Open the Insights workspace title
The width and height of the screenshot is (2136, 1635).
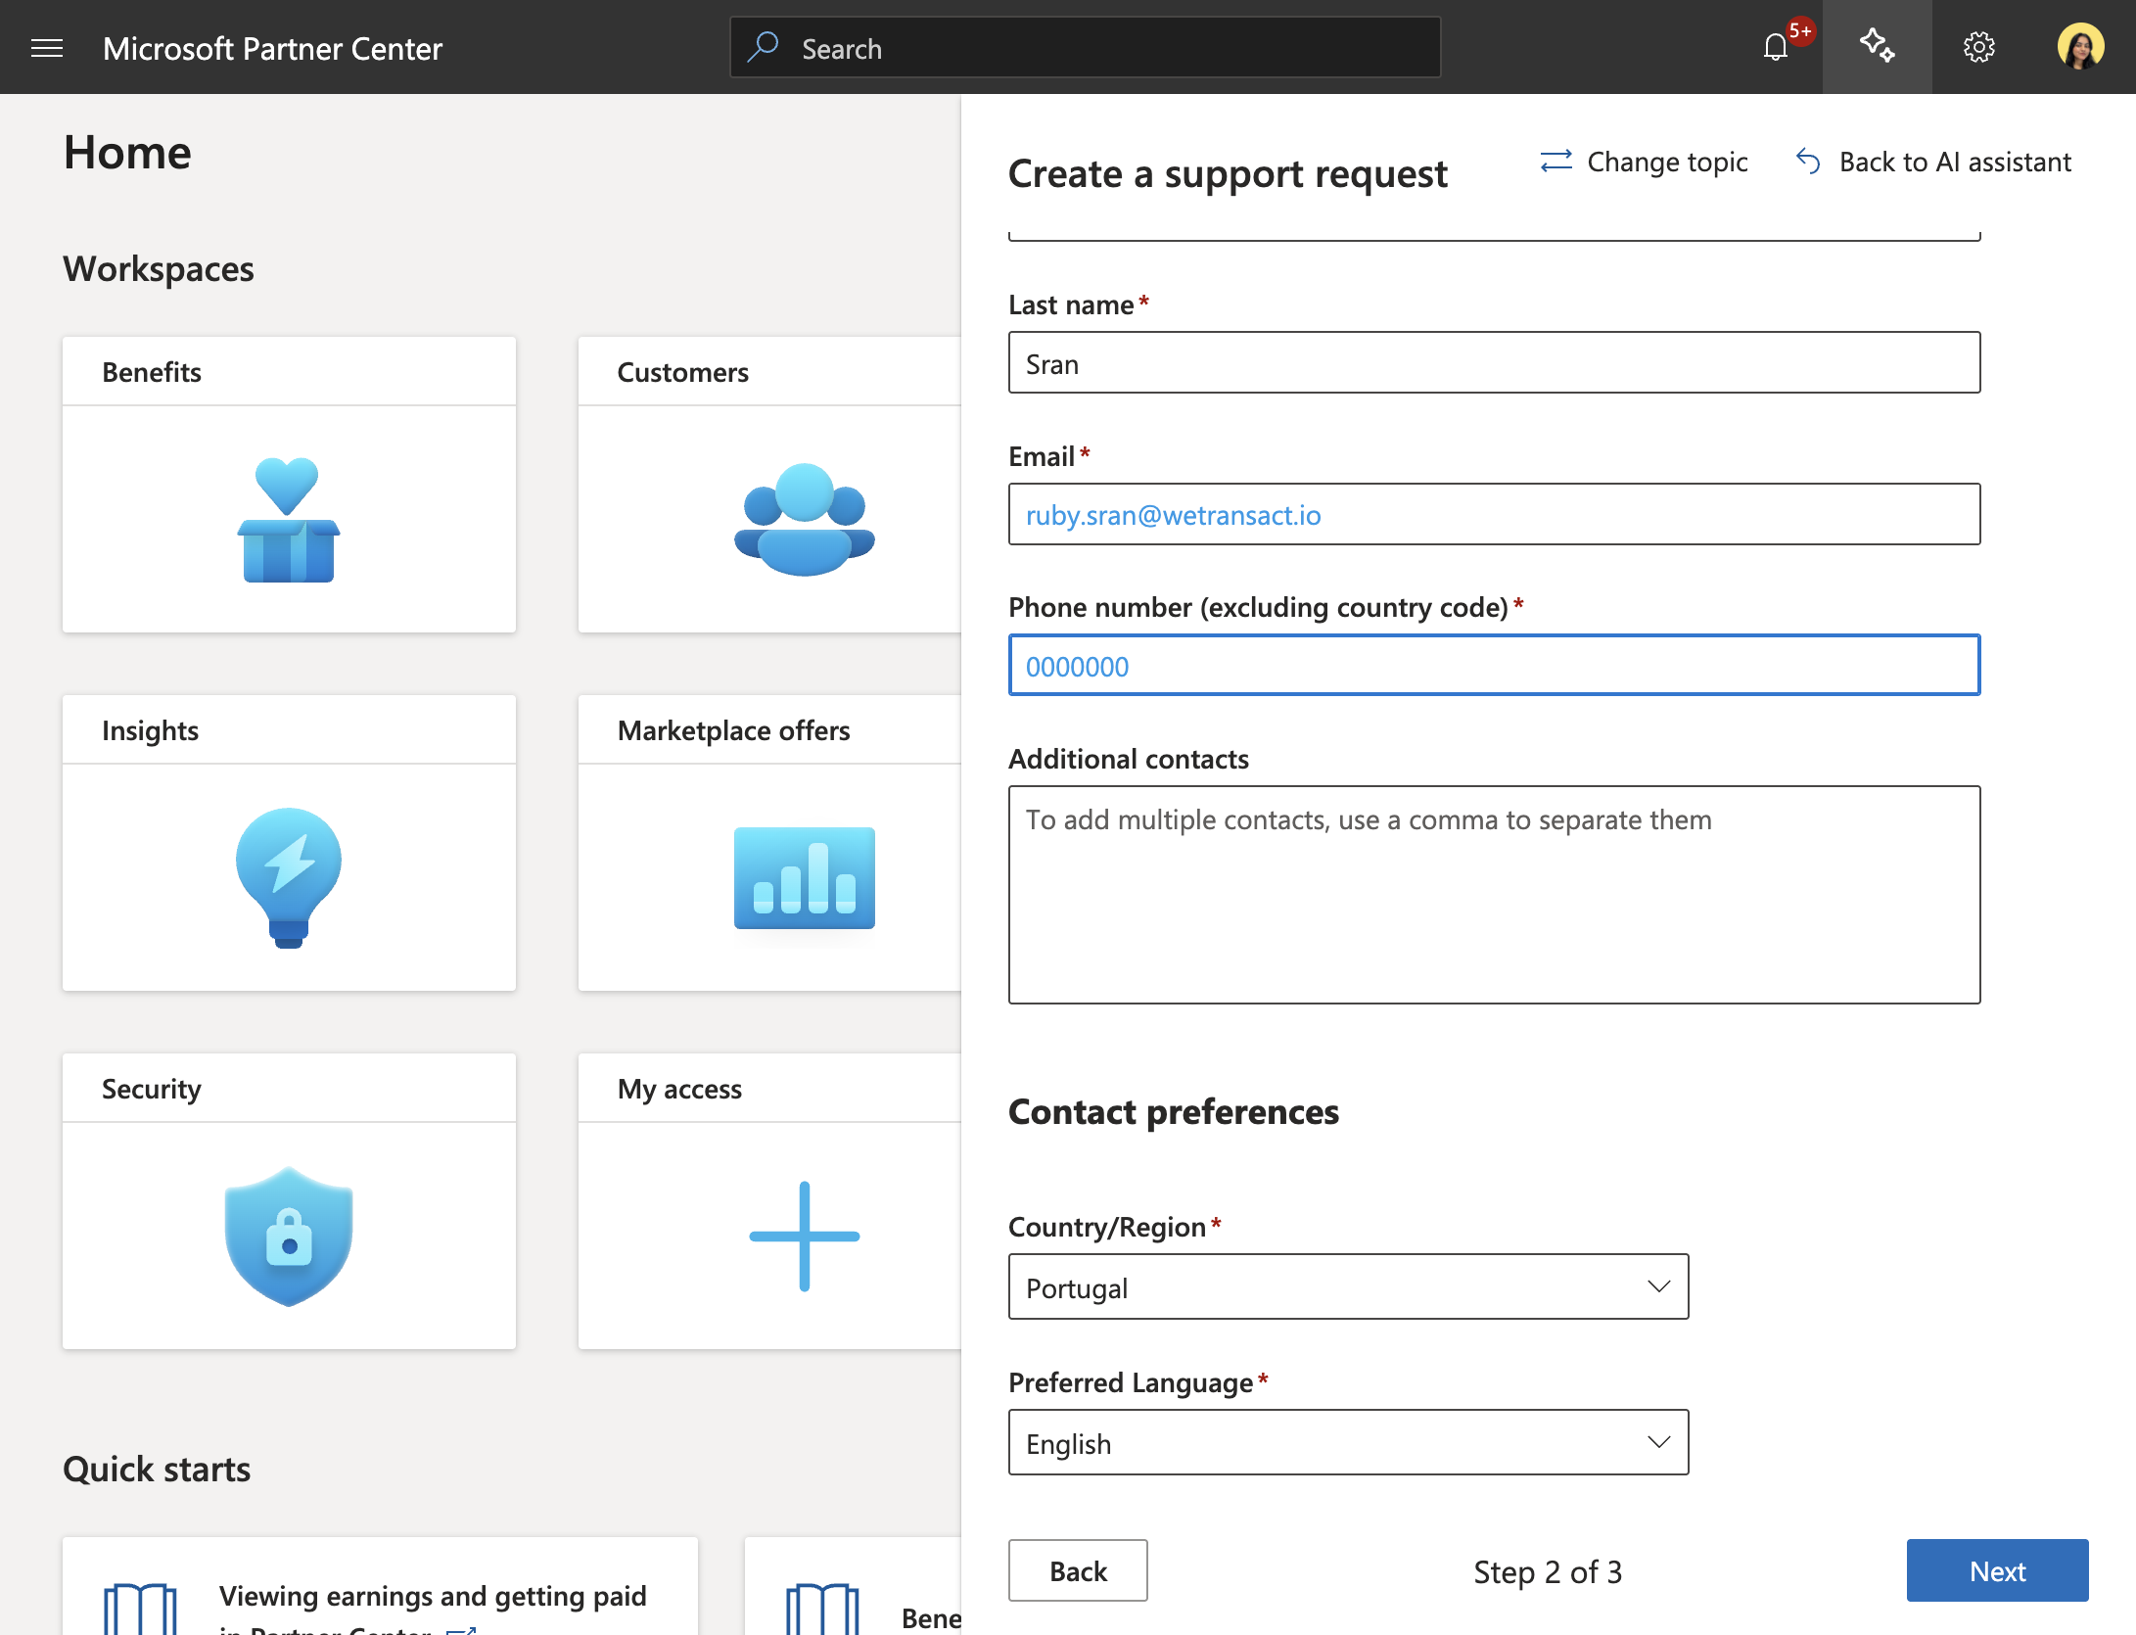coord(150,730)
